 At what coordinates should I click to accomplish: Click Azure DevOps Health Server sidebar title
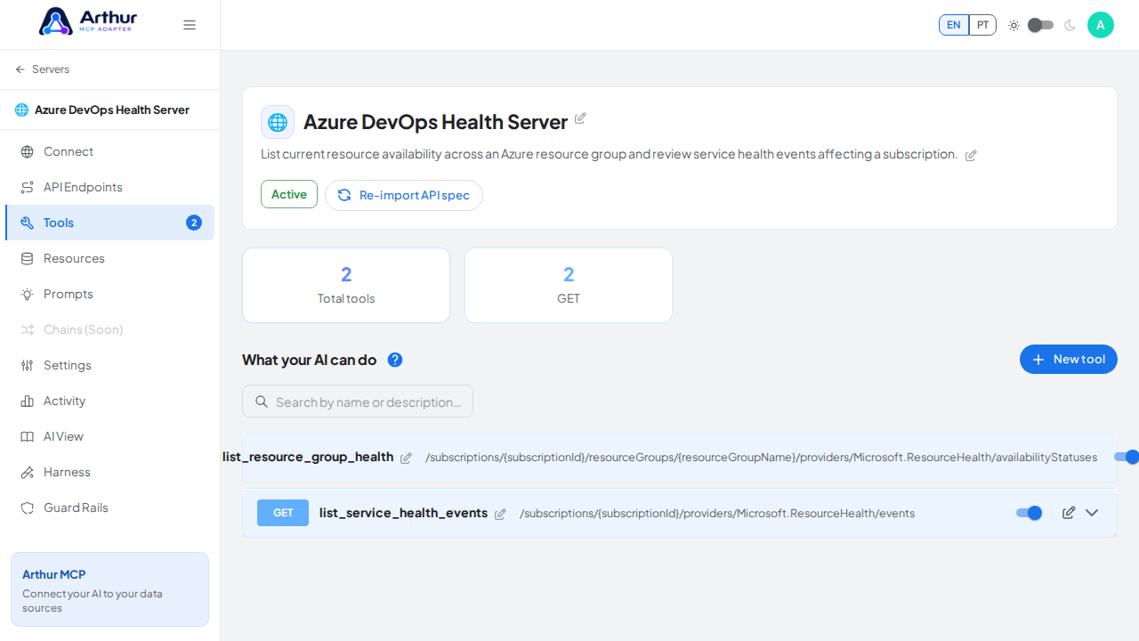pyautogui.click(x=112, y=110)
